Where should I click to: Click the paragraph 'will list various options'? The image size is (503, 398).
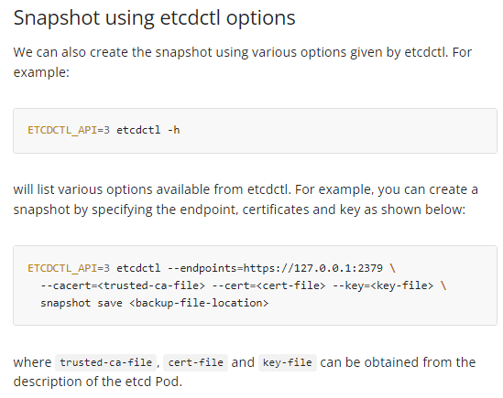tap(246, 199)
